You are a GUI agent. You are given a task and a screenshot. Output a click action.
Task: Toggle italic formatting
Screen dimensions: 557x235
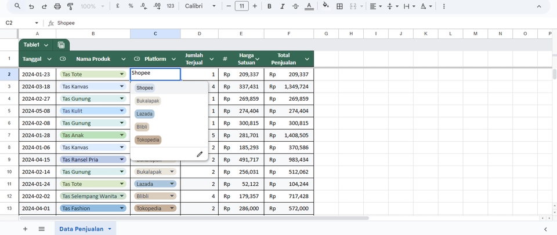pyautogui.click(x=283, y=6)
